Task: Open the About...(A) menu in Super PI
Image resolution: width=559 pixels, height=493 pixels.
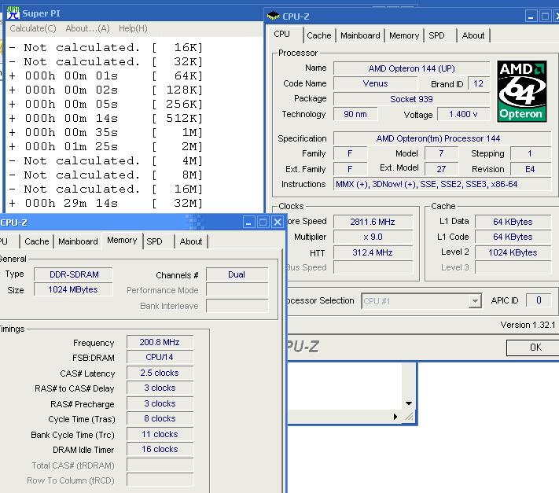Action: click(87, 28)
